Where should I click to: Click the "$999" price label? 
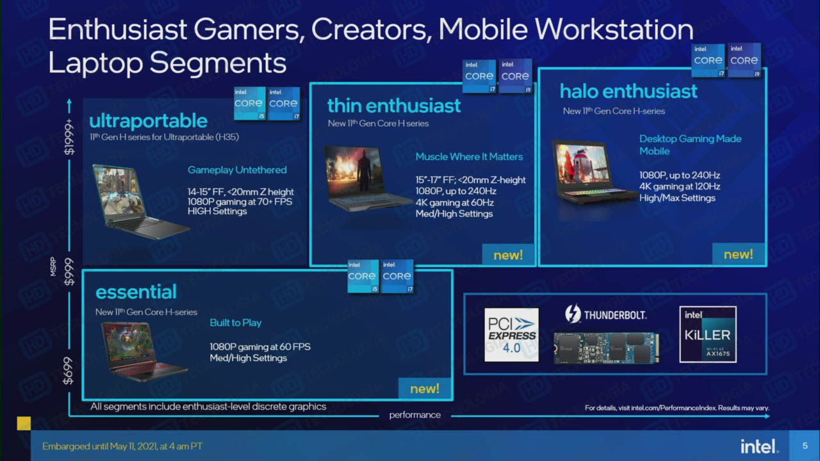[69, 272]
